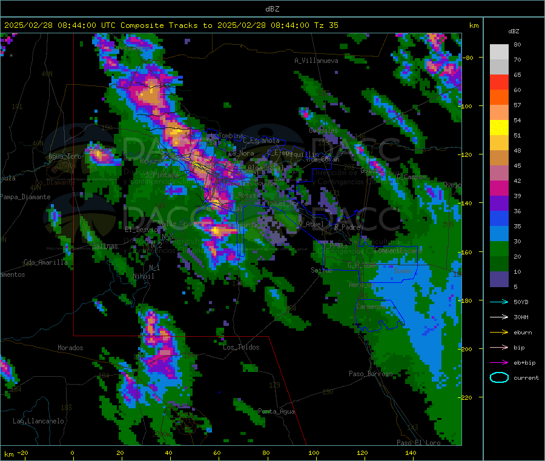Click the magenta 39 dBZ swatch
Viewport: 545px width, 461px height.
499,188
